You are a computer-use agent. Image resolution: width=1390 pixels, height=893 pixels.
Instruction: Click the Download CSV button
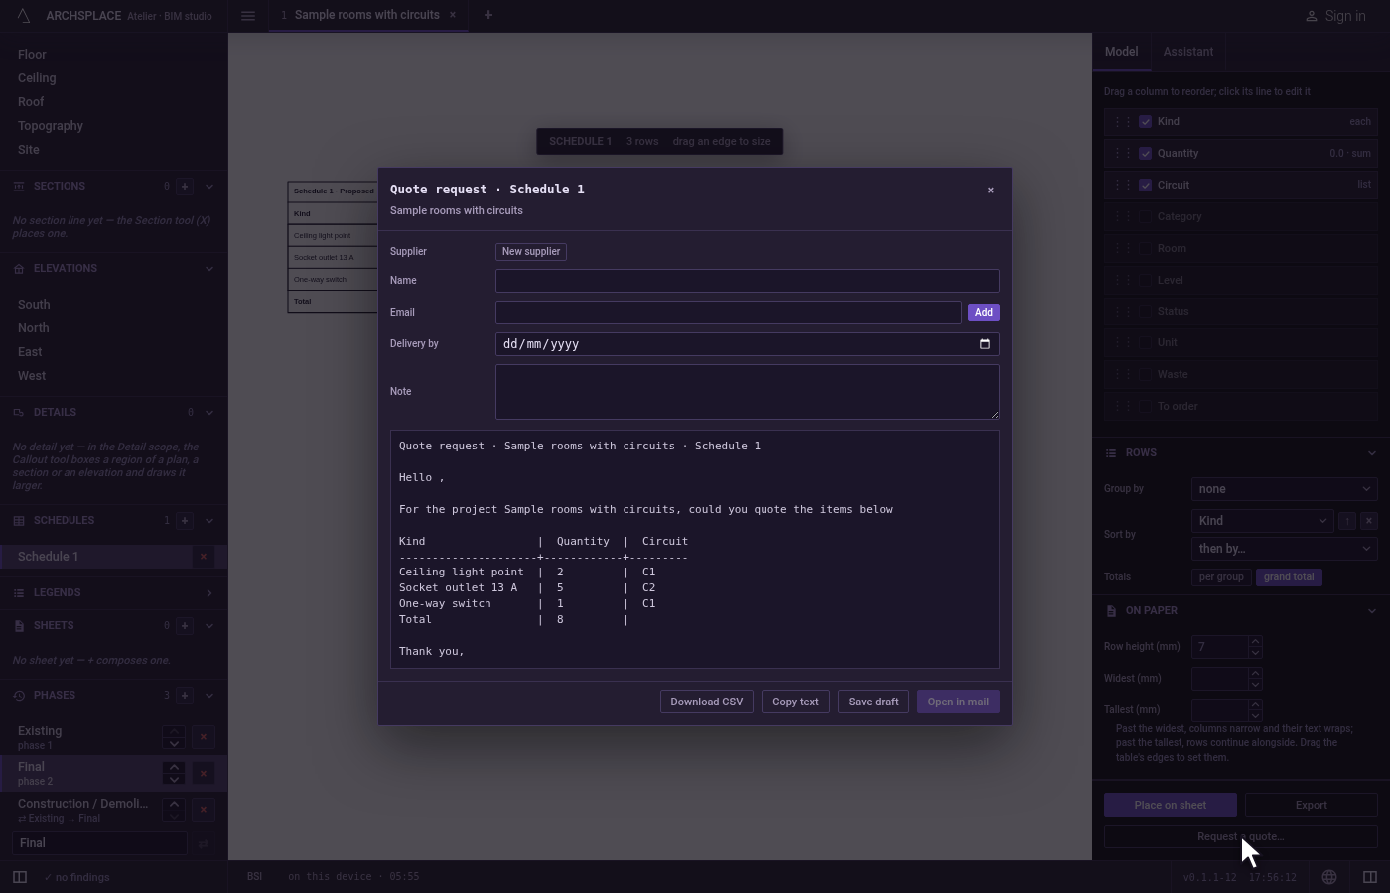tap(707, 702)
